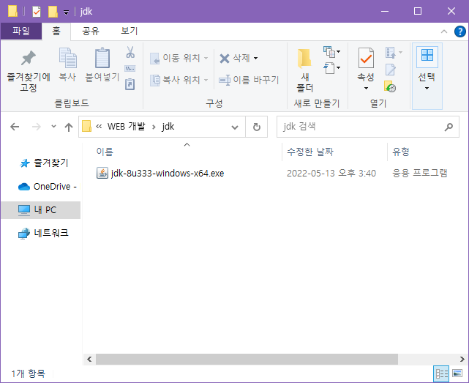The width and height of the screenshot is (469, 383).
Task: Create a New folder (새 폴더)
Action: click(x=305, y=70)
